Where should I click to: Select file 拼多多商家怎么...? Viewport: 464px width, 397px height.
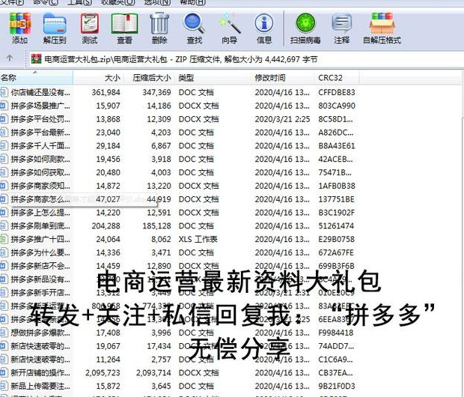(40, 199)
